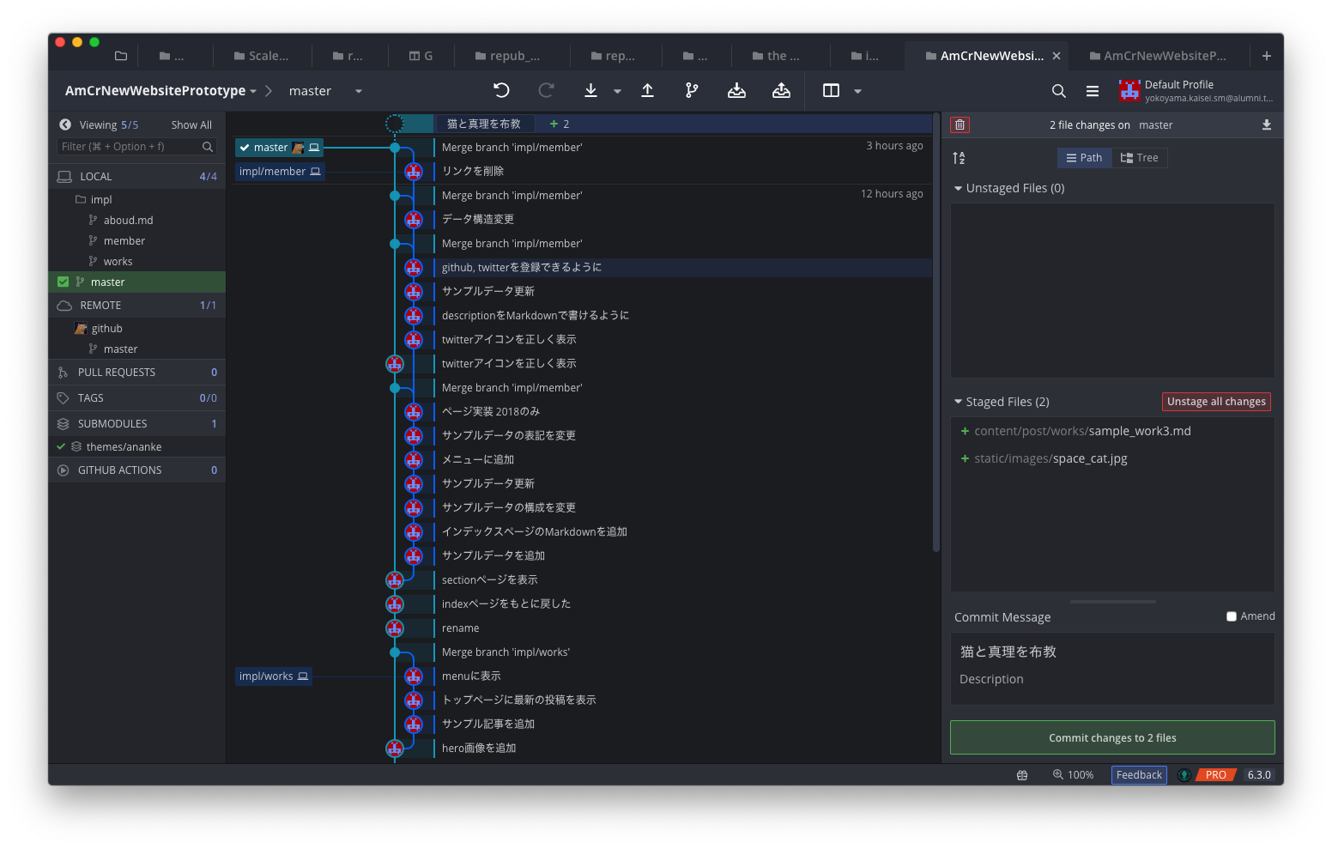The image size is (1332, 849).
Task: Open the repository folder icon in tab bar
Action: (121, 56)
